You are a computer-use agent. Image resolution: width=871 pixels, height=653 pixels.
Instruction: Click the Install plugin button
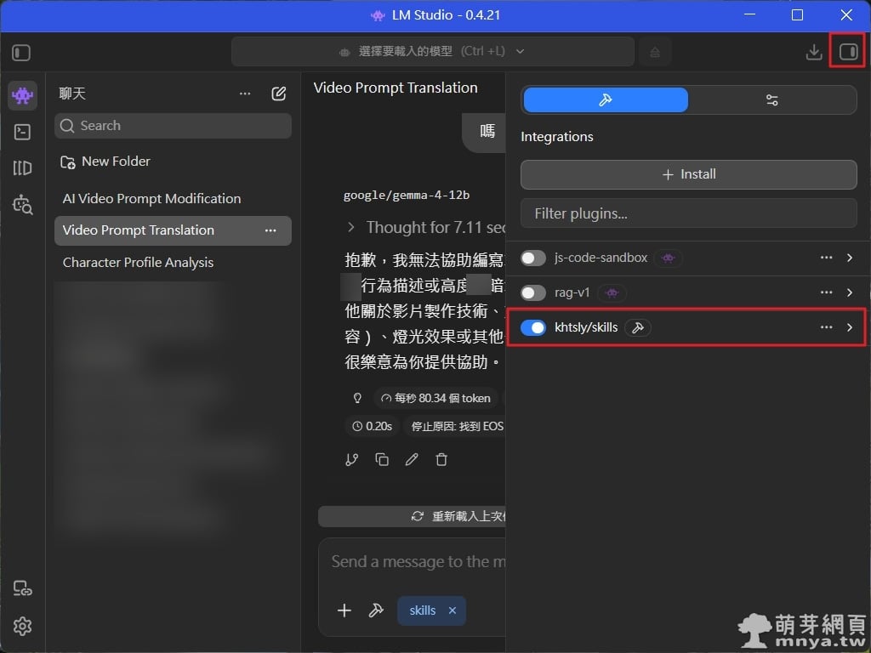[x=688, y=174]
